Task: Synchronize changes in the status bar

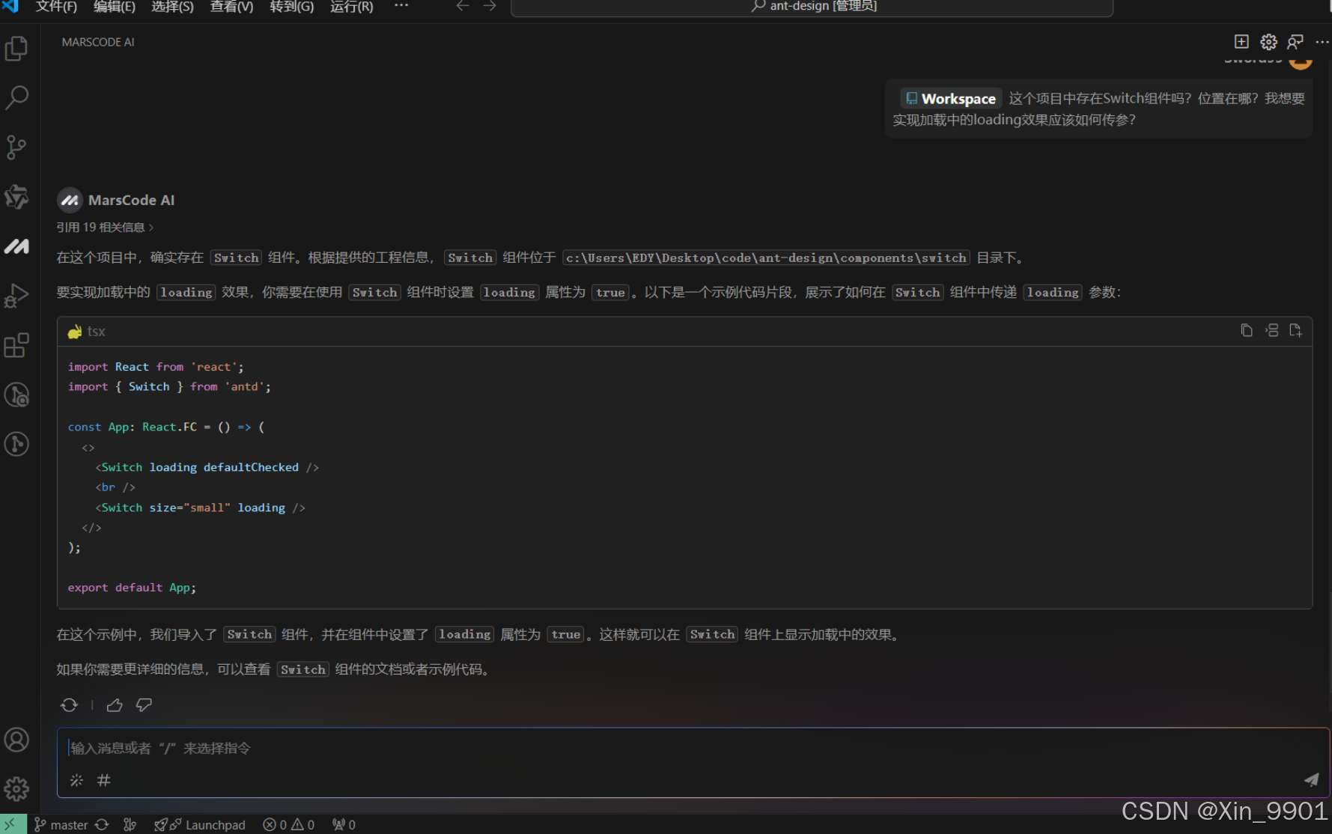Action: coord(102,824)
